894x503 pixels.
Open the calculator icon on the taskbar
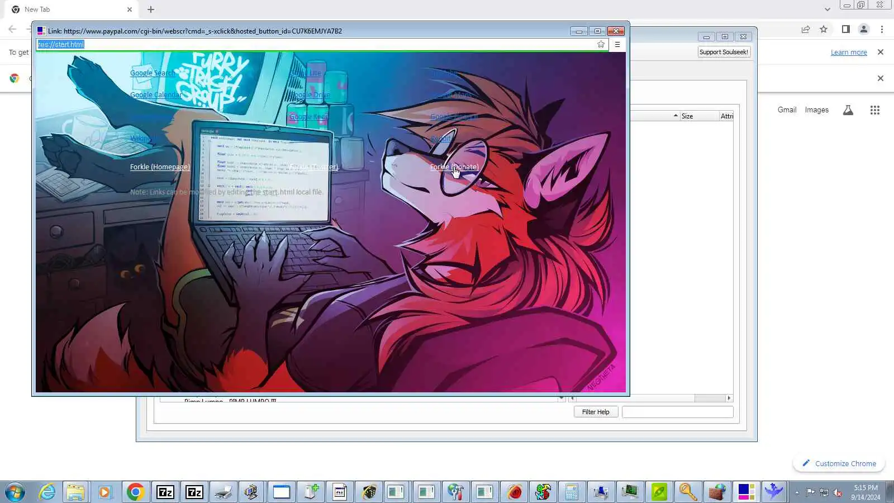572,492
